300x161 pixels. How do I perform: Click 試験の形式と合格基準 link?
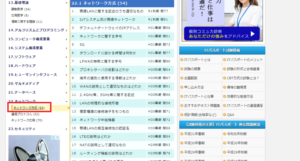click(243, 69)
